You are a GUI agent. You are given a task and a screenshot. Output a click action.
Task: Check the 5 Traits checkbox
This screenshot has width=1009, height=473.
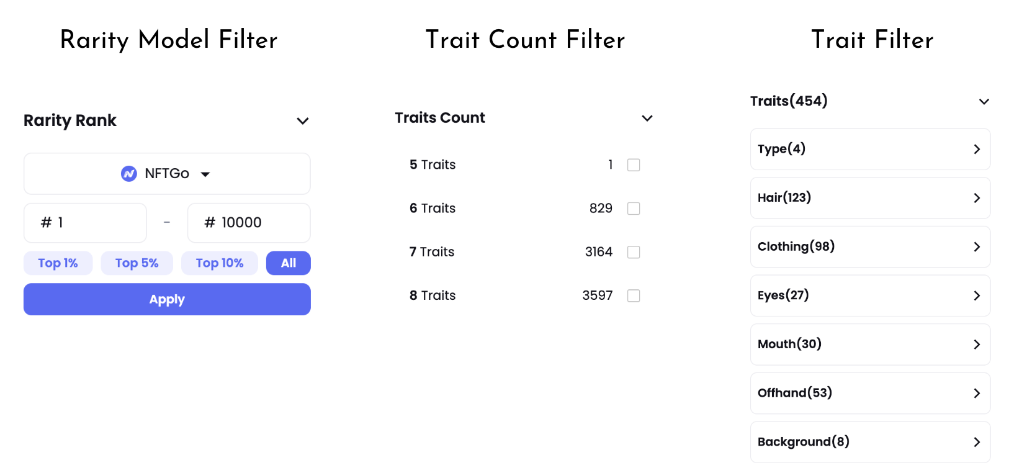[x=634, y=165]
